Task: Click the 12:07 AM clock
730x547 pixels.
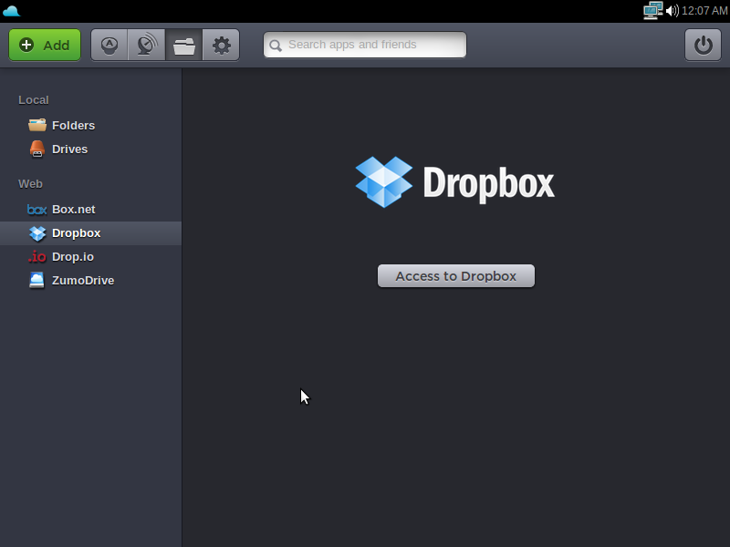Action: click(x=704, y=11)
